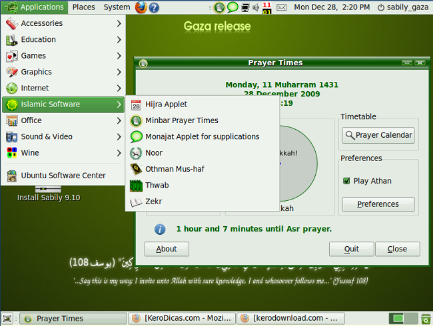Click the info icon beside Asr countdown
This screenshot has height=326, width=433.
click(x=160, y=229)
